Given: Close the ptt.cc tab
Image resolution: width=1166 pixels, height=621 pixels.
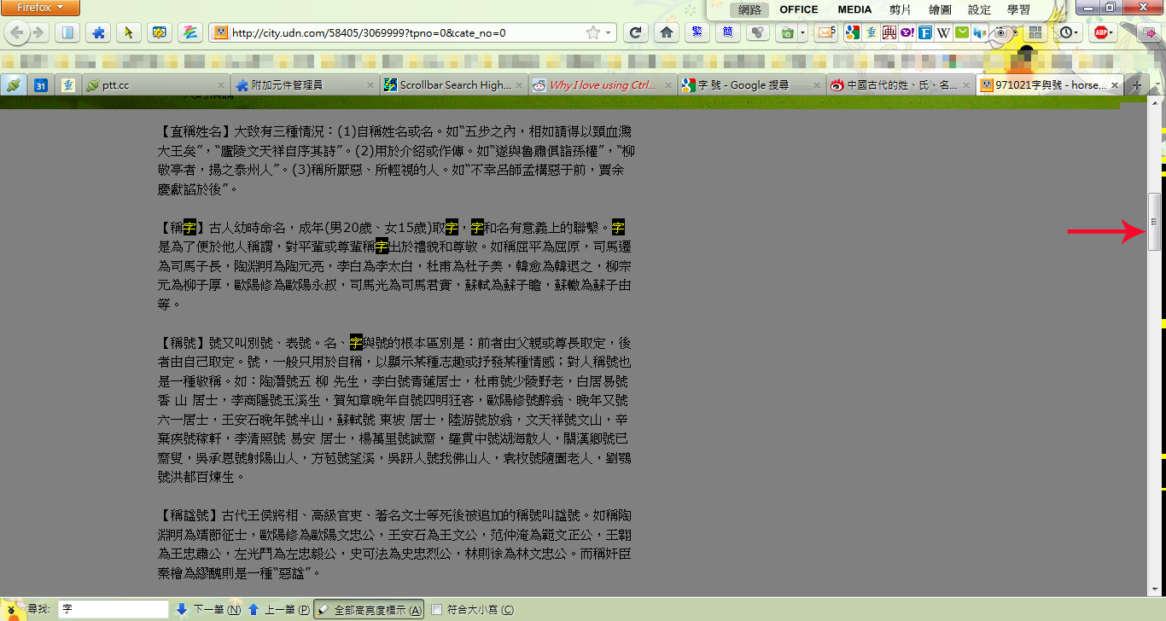Looking at the screenshot, I should (x=221, y=85).
